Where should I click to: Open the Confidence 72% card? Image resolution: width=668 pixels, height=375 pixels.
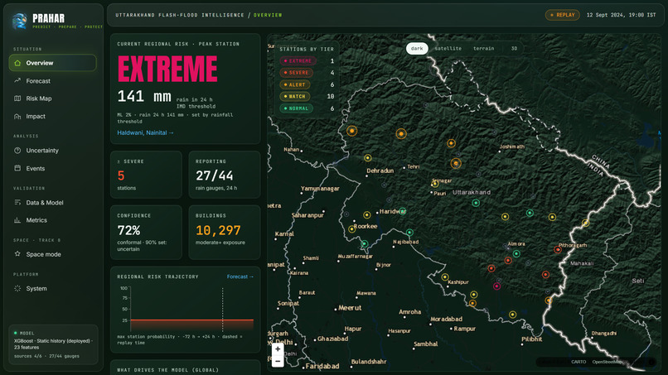point(146,233)
